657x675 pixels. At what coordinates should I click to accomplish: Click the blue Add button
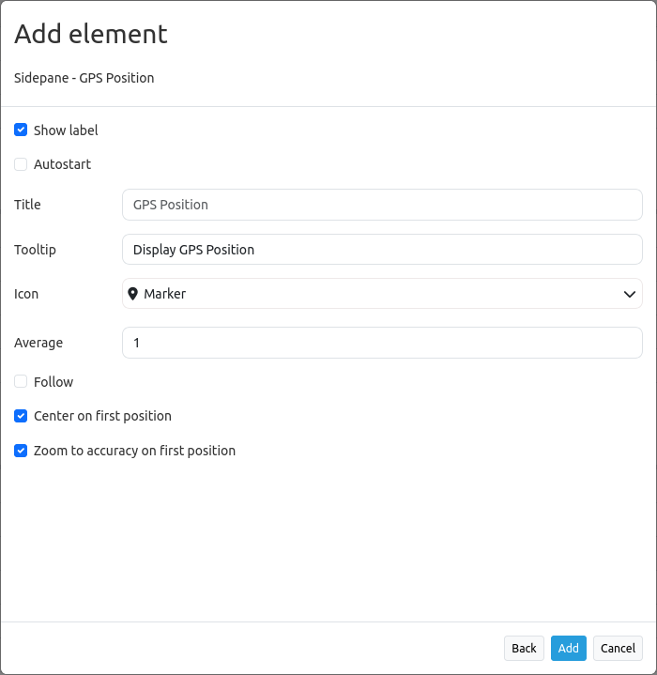click(x=568, y=648)
